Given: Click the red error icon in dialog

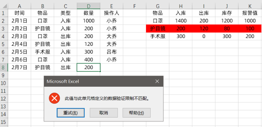Looking at the screenshot, I should pos(54,98).
